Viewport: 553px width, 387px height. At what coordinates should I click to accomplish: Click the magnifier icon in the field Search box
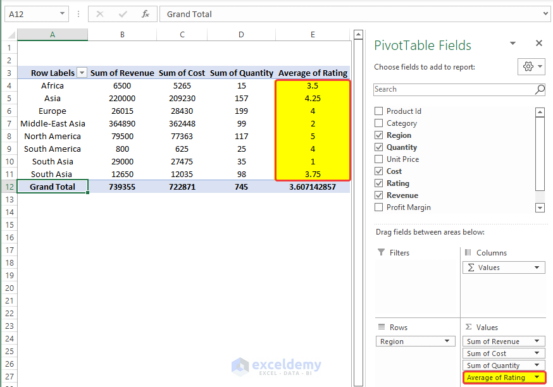tap(539, 89)
